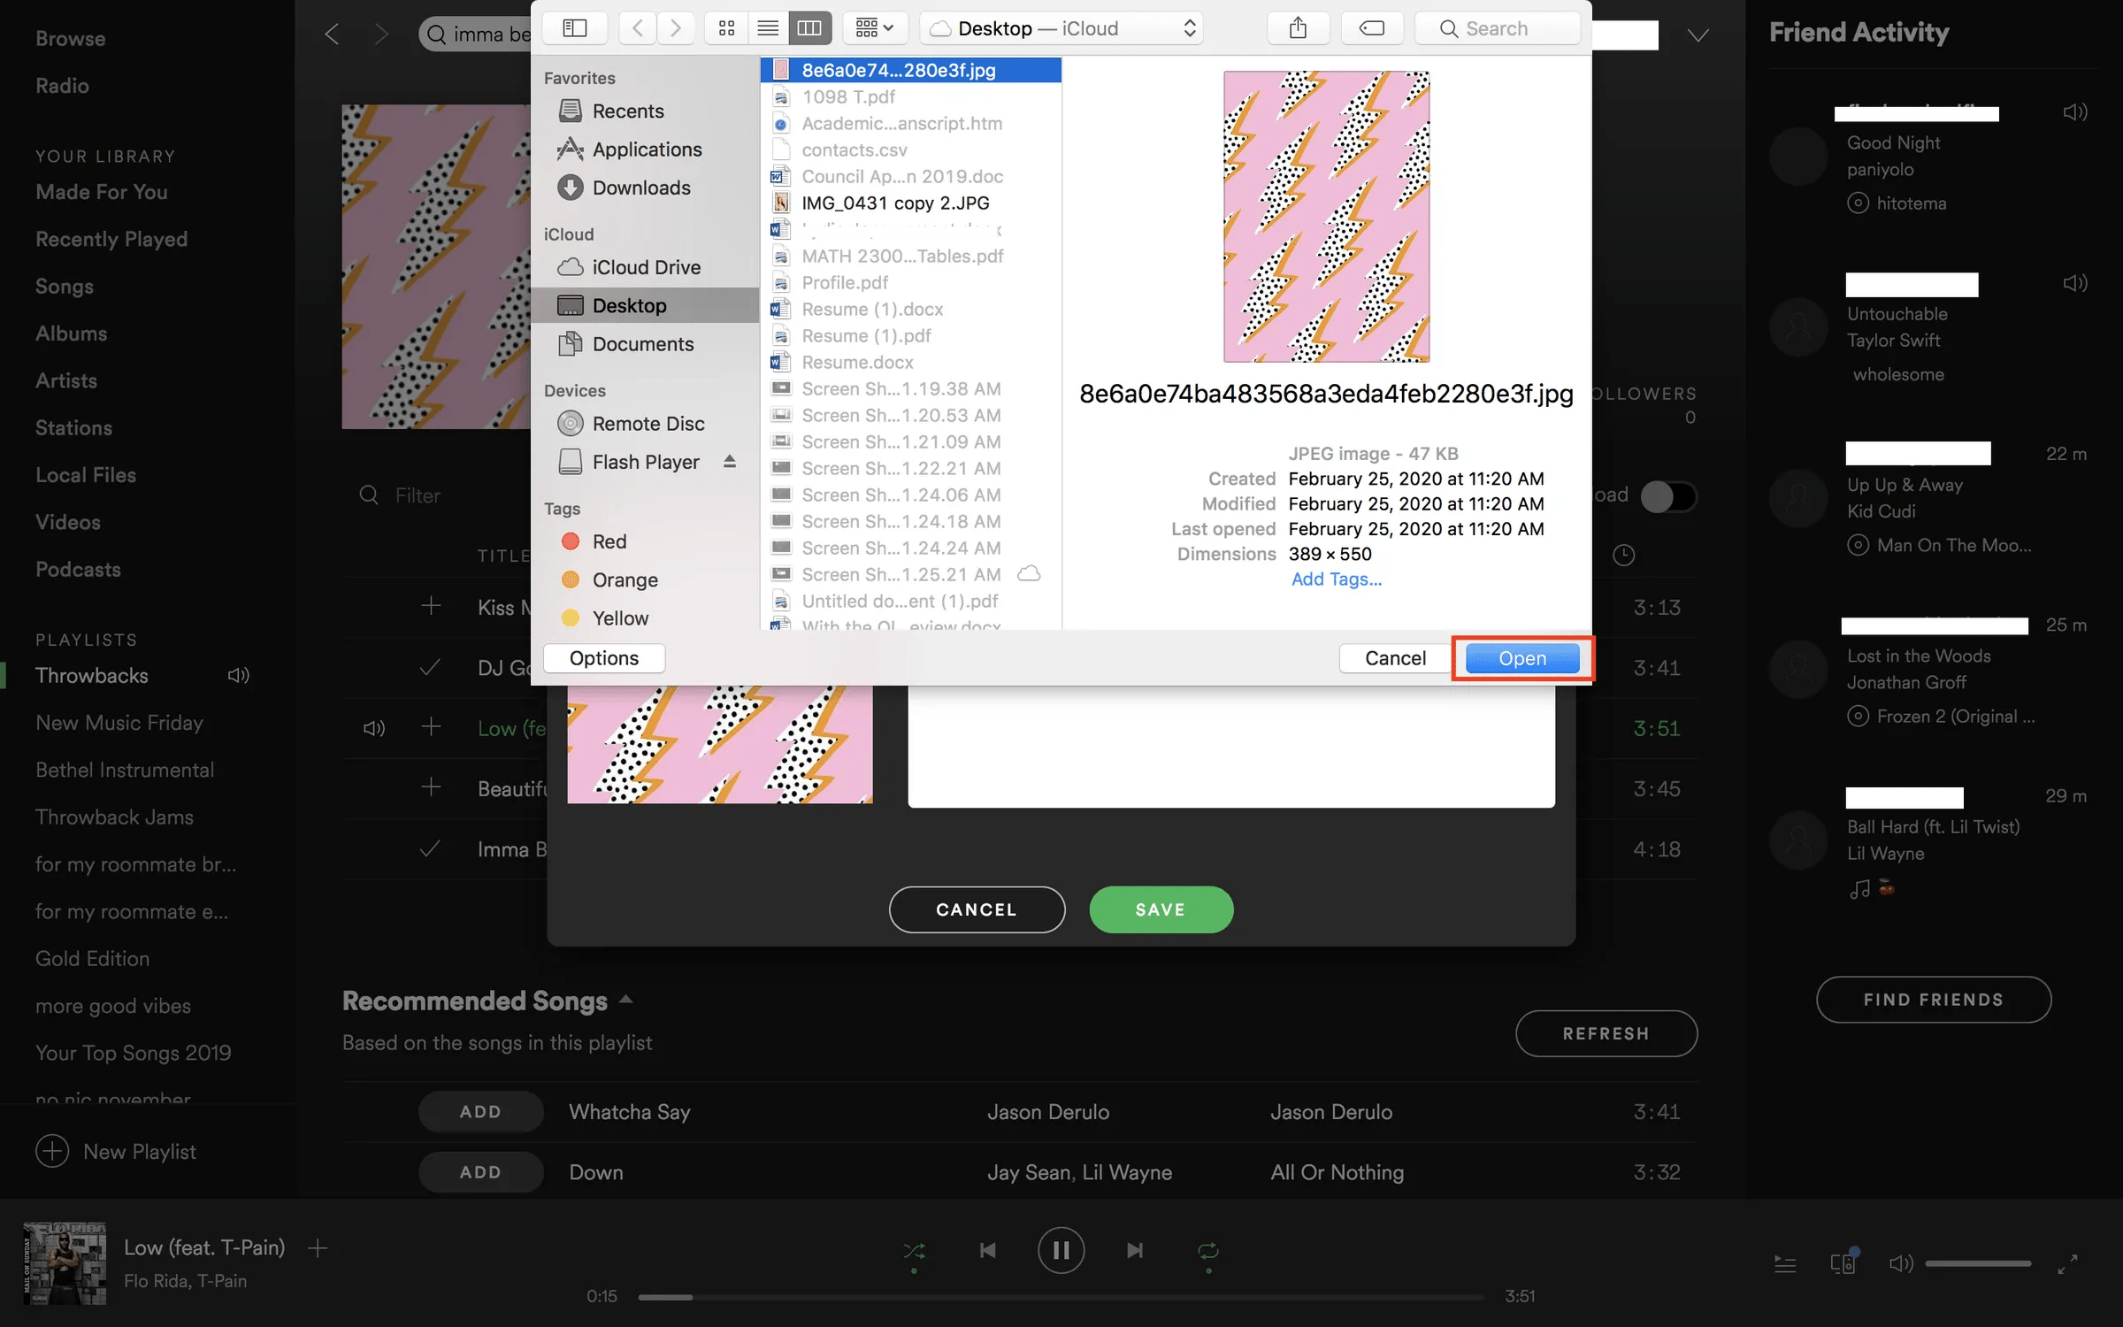Select the Screen Sh...1.24.06 AM file

pos(901,495)
